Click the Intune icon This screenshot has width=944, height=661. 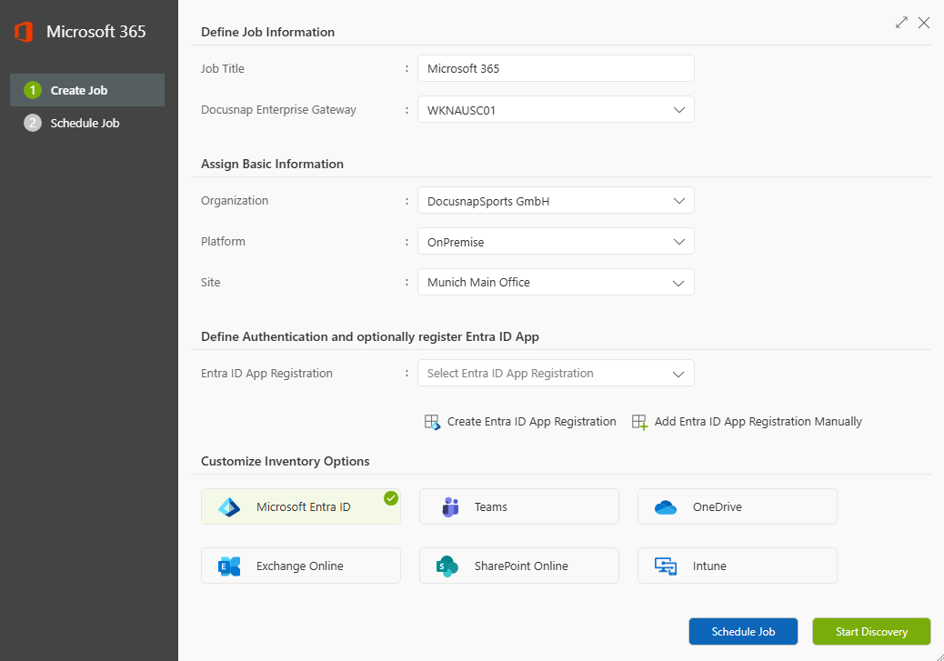point(665,566)
